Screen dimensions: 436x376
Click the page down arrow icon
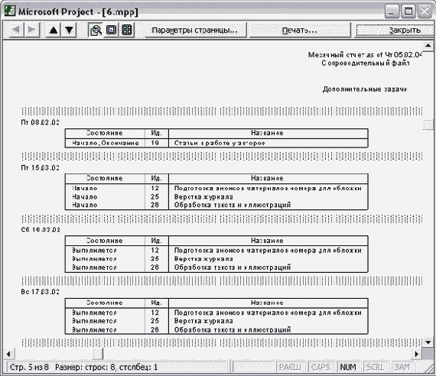coord(69,30)
